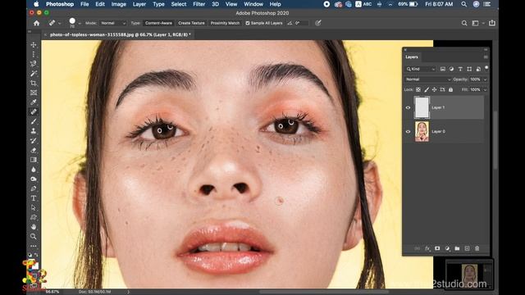Choose Content-Aware type button

click(158, 23)
